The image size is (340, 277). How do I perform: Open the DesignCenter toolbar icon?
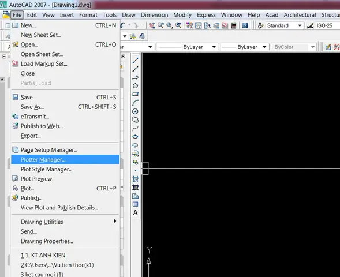[x=199, y=25]
